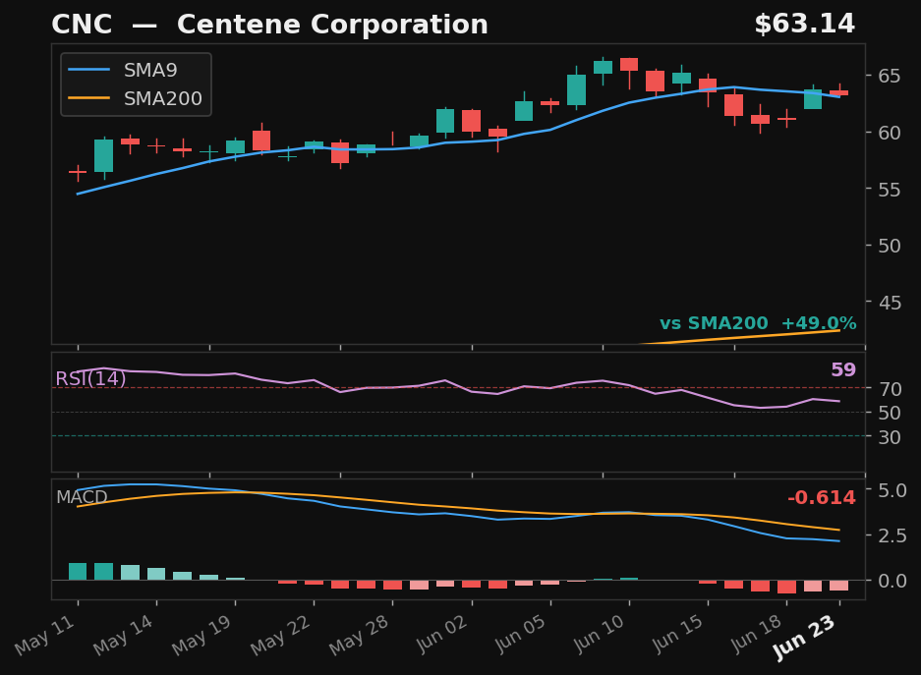Click the May 28 date label
The width and height of the screenshot is (921, 675).
pyautogui.click(x=361, y=636)
